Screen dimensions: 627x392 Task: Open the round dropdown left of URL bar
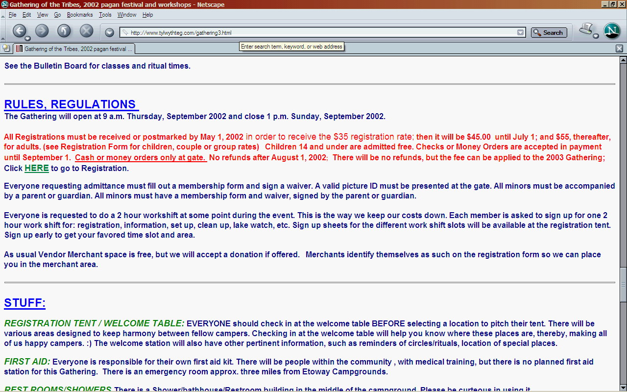(x=109, y=32)
